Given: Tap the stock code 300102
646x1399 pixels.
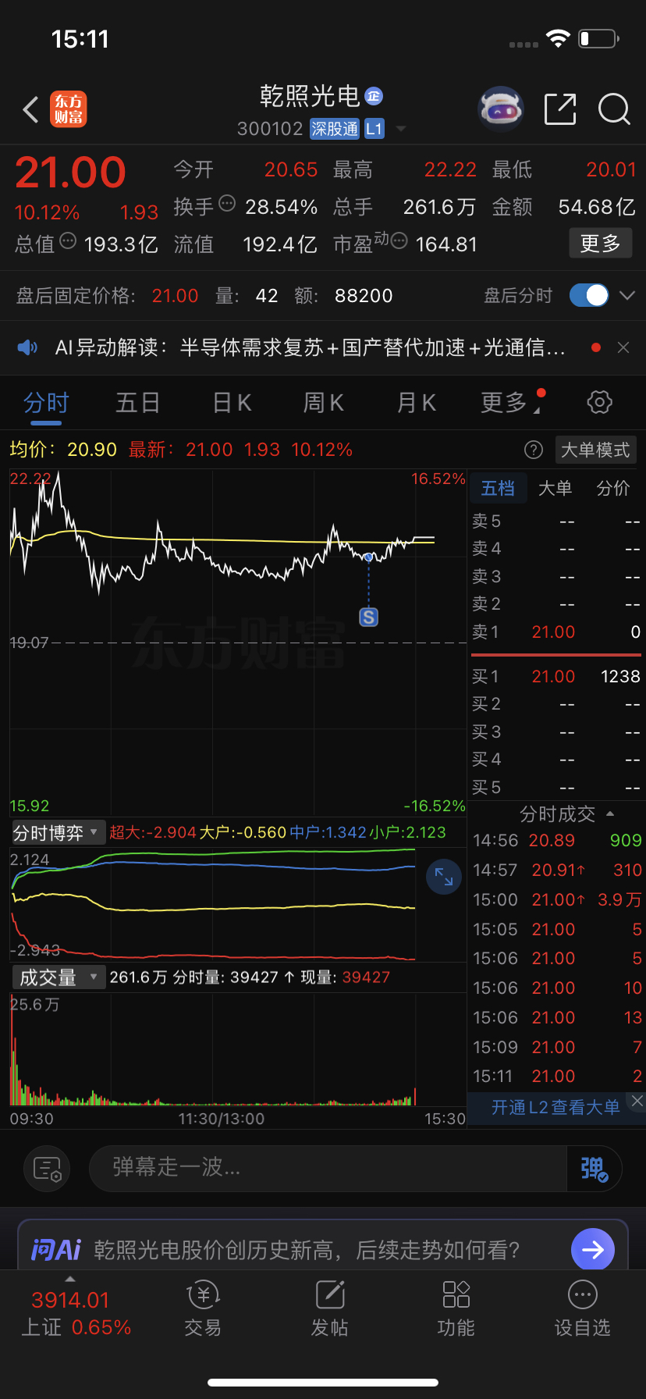Looking at the screenshot, I should [x=270, y=129].
